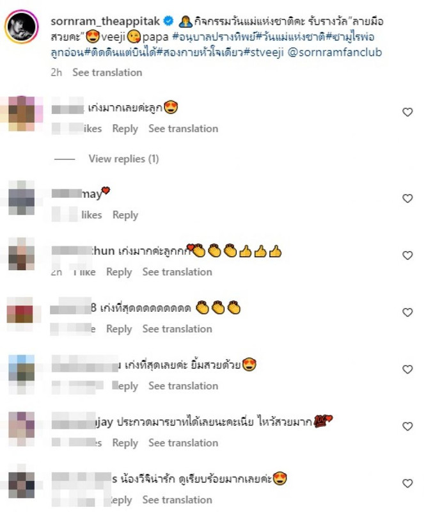
Task: Like the 'thun' comment with clapping emojis
Action: pos(407,255)
